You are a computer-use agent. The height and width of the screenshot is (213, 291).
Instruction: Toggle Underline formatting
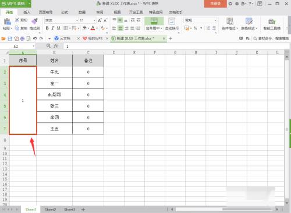59,28
